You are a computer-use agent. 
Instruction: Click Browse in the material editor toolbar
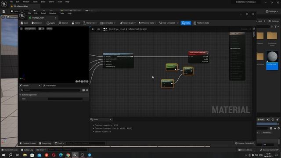click(x=36, y=23)
